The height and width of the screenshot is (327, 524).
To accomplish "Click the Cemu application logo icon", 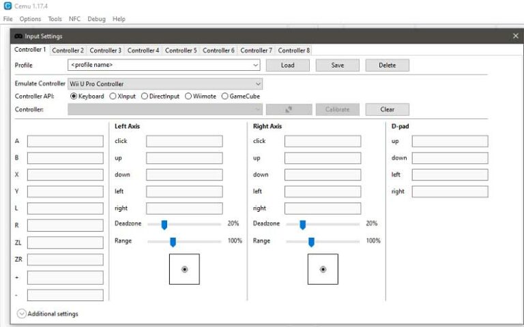I will click(8, 6).
